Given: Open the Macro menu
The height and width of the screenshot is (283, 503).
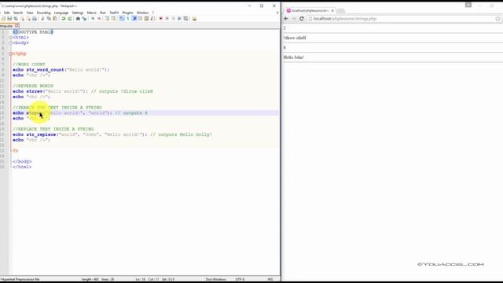Looking at the screenshot, I should click(x=92, y=13).
